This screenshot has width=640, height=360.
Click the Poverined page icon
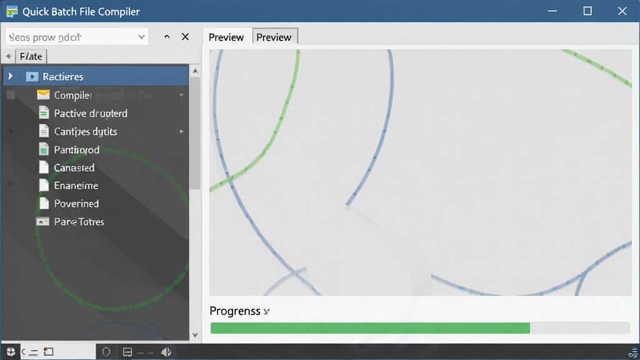point(44,203)
